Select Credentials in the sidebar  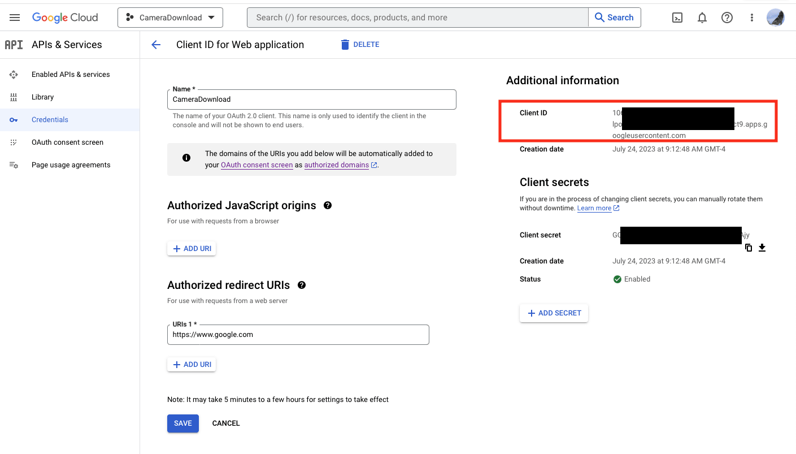point(50,120)
